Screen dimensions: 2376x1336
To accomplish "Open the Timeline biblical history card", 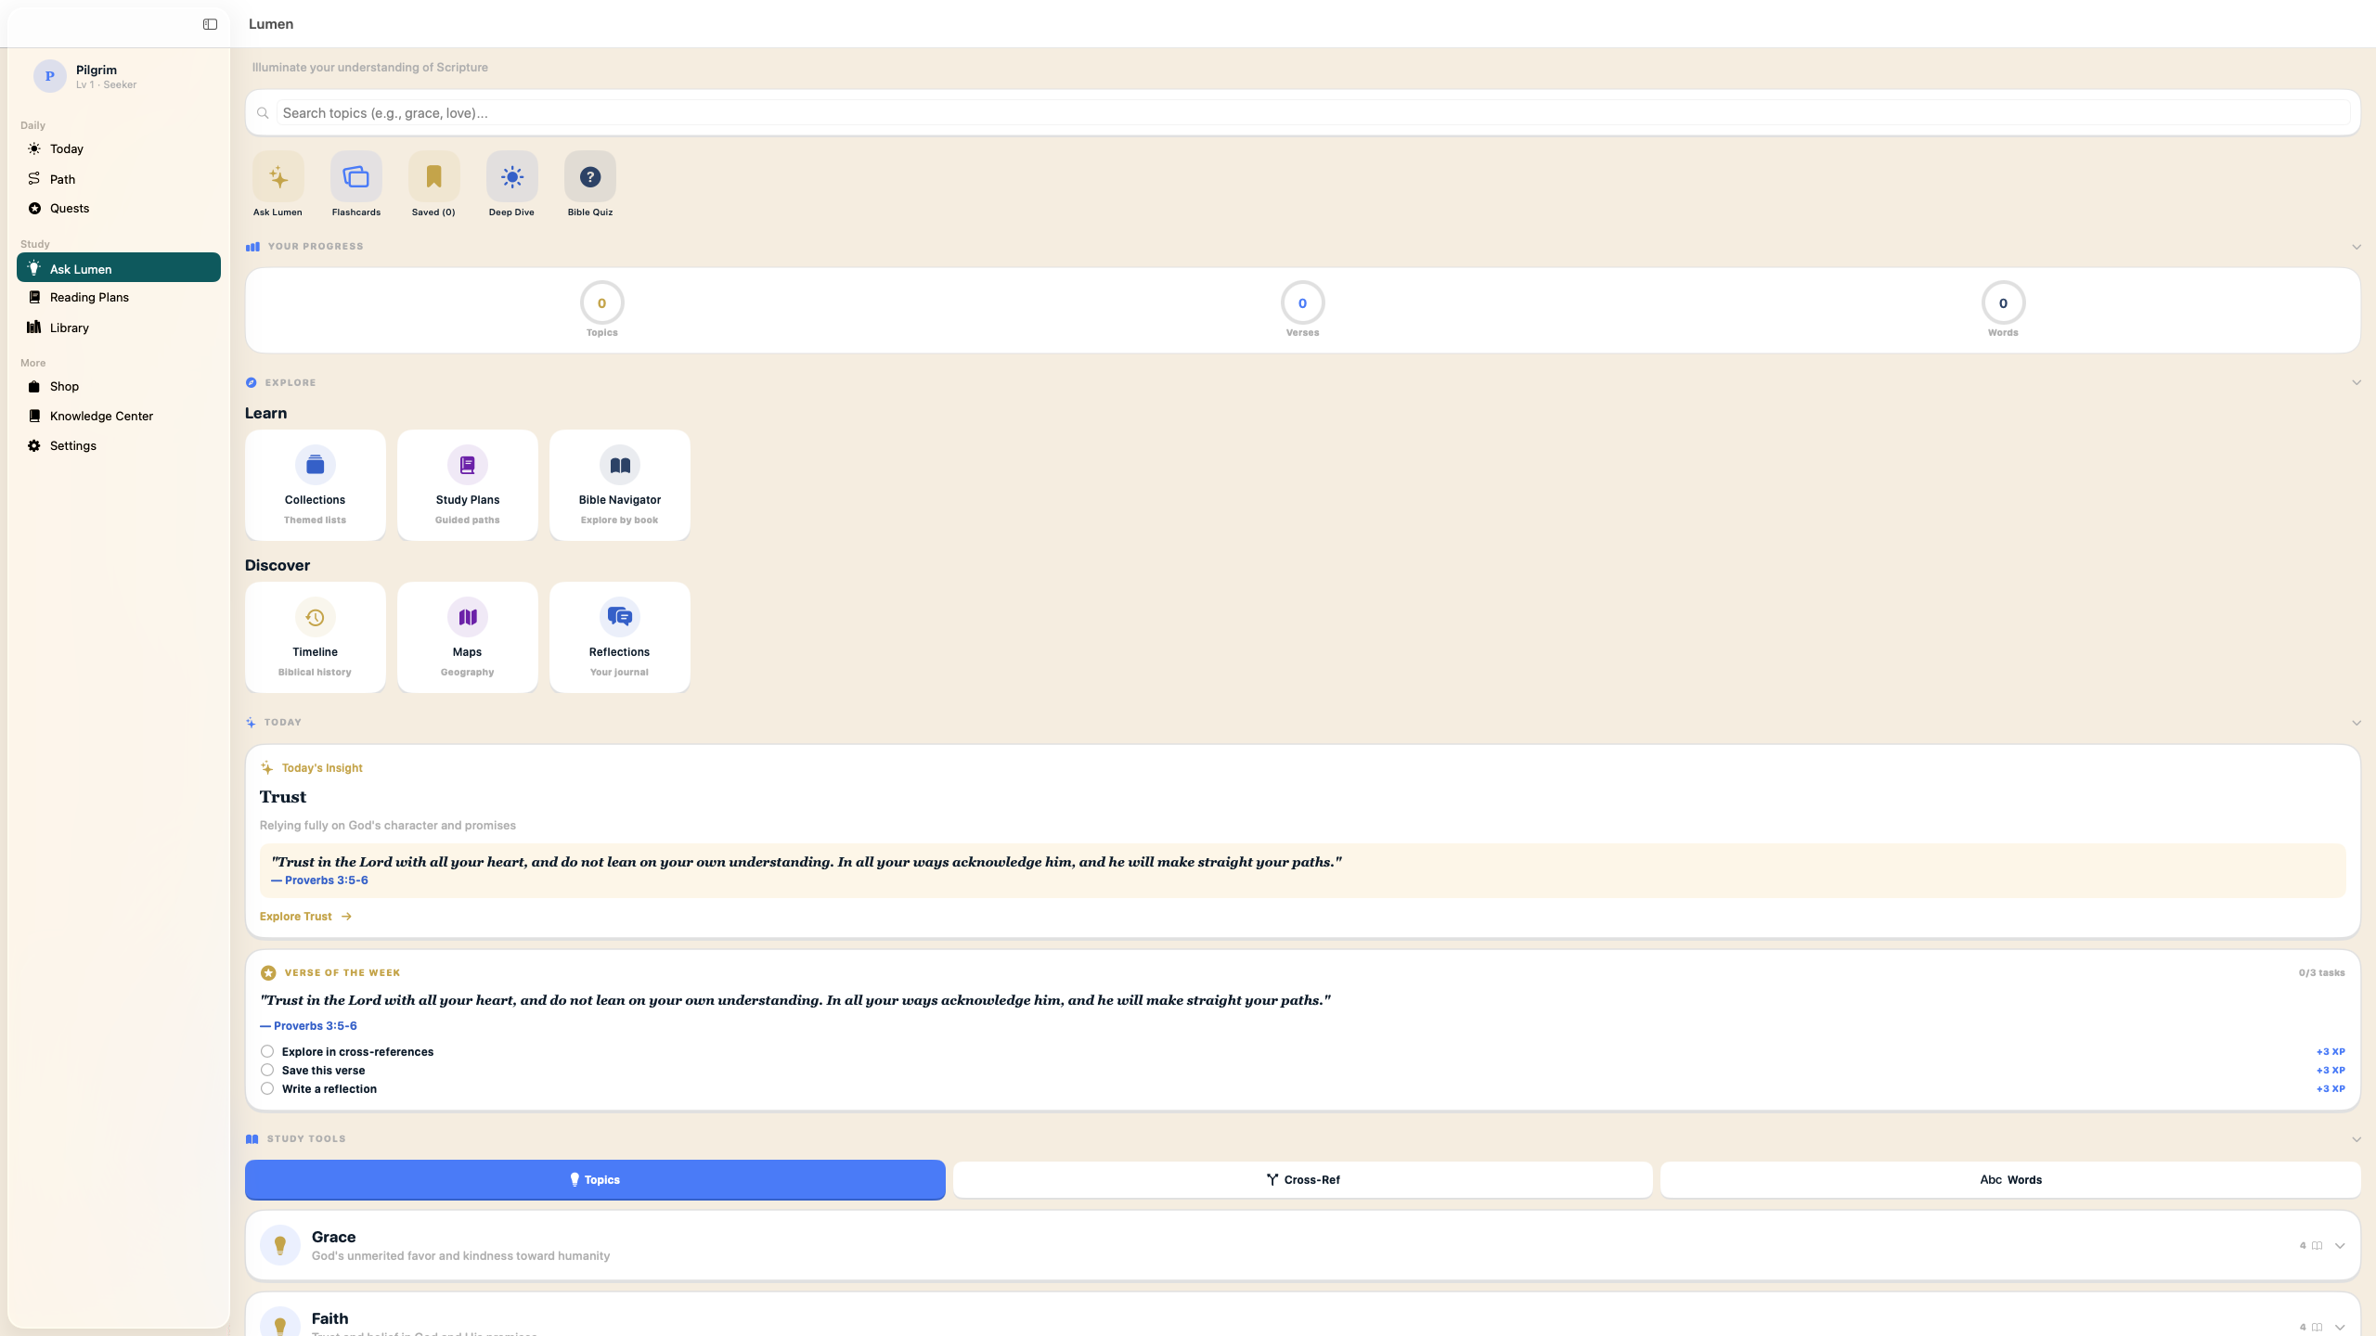I will click(x=315, y=637).
